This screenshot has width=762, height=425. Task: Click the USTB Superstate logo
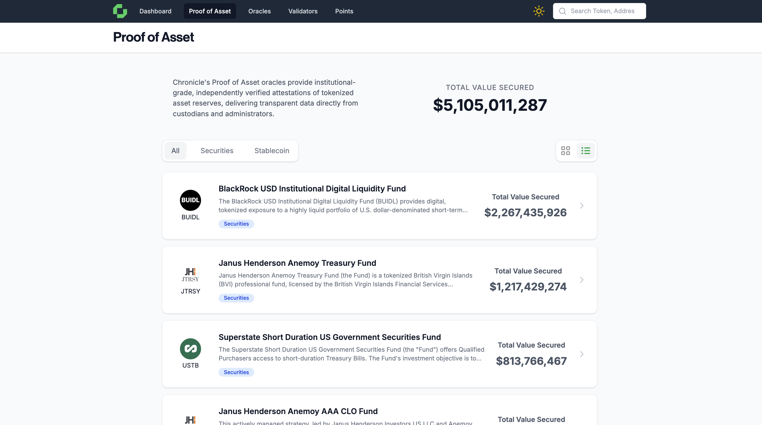(190, 348)
